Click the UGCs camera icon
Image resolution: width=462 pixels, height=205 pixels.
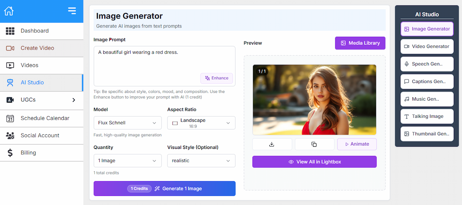[x=10, y=100]
